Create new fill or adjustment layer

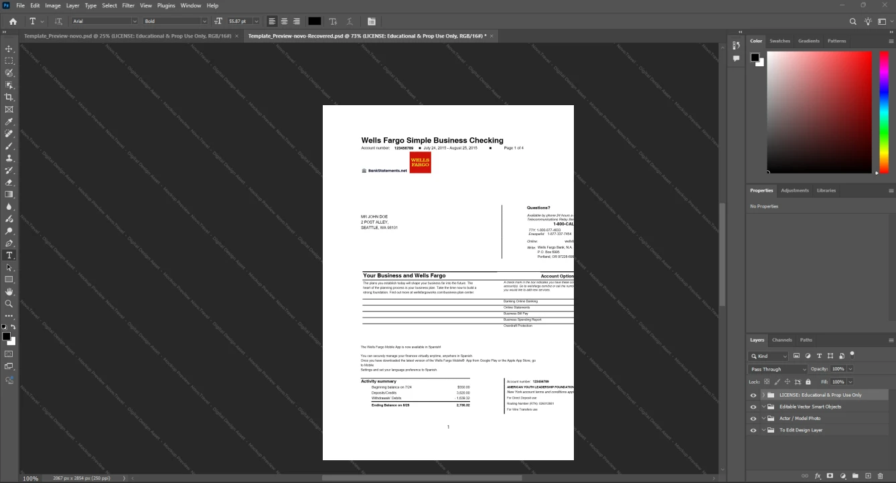pyautogui.click(x=842, y=476)
